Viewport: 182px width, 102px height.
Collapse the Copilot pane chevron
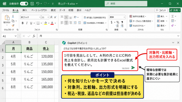click(x=173, y=43)
